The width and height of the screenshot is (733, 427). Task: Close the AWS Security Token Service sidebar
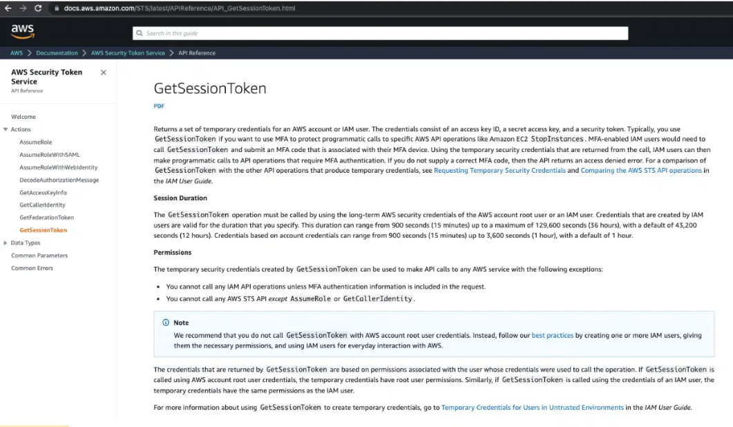(x=104, y=73)
